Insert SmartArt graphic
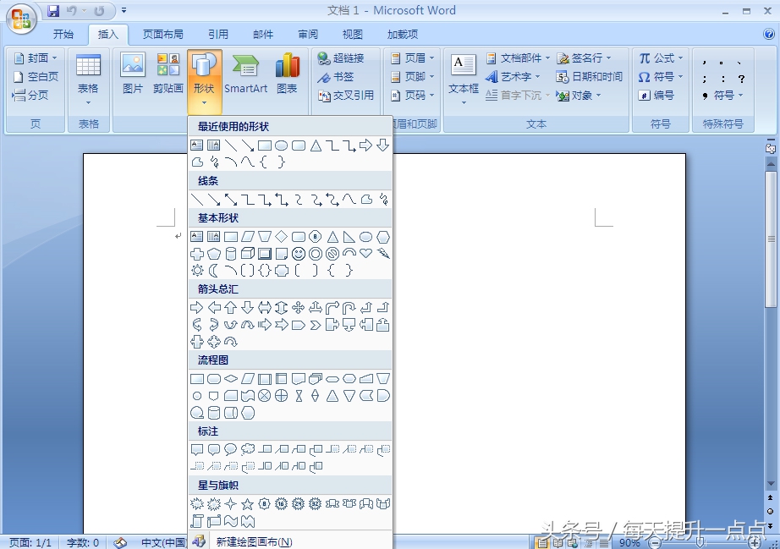Viewport: 780px width, 549px height. tap(245, 73)
